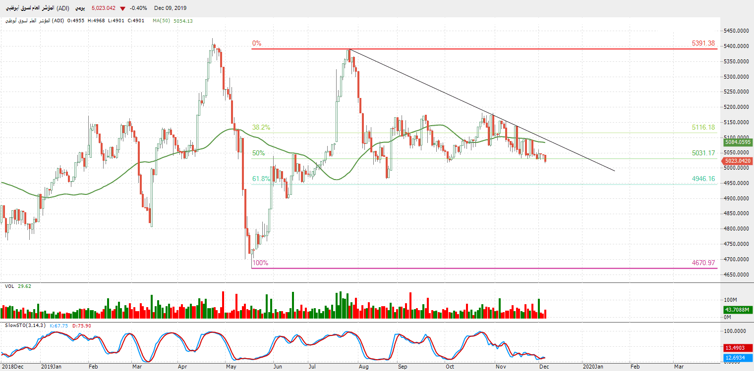The height and width of the screenshot is (371, 754).
Task: Click the Fibonacci price 5116.18
Action: (x=703, y=127)
